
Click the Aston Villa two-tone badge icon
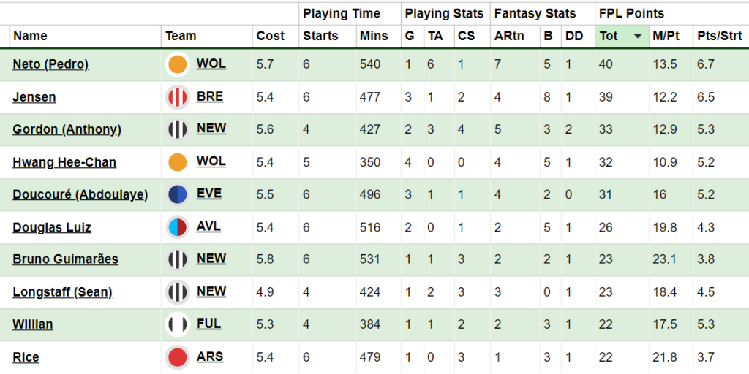(x=178, y=227)
